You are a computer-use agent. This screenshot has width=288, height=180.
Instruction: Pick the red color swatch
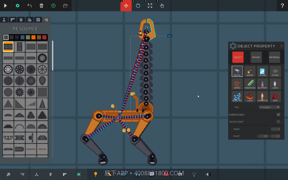pos(44,37)
